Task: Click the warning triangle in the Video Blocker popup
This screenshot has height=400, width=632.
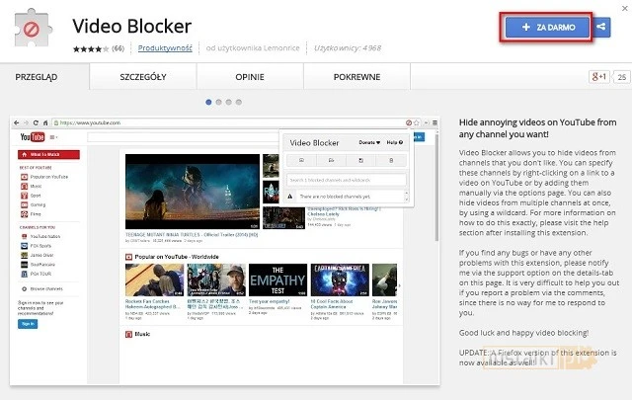Action: pyautogui.click(x=289, y=197)
